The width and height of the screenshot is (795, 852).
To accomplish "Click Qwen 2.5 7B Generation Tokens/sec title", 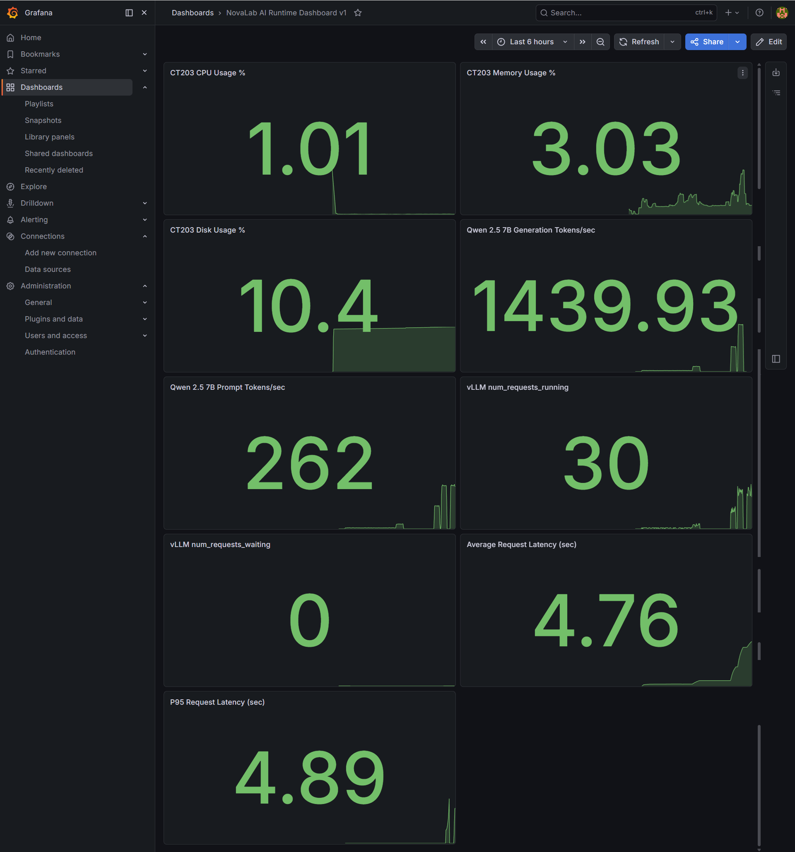I will [531, 230].
